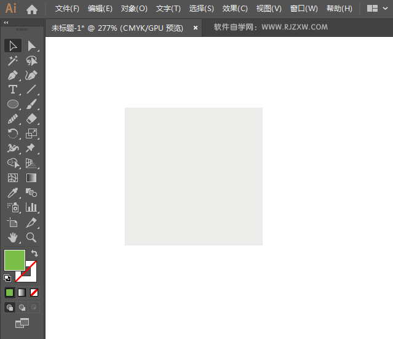The height and width of the screenshot is (339, 393).
Task: Activate the Zoom magnifier tool
Action: click(31, 237)
